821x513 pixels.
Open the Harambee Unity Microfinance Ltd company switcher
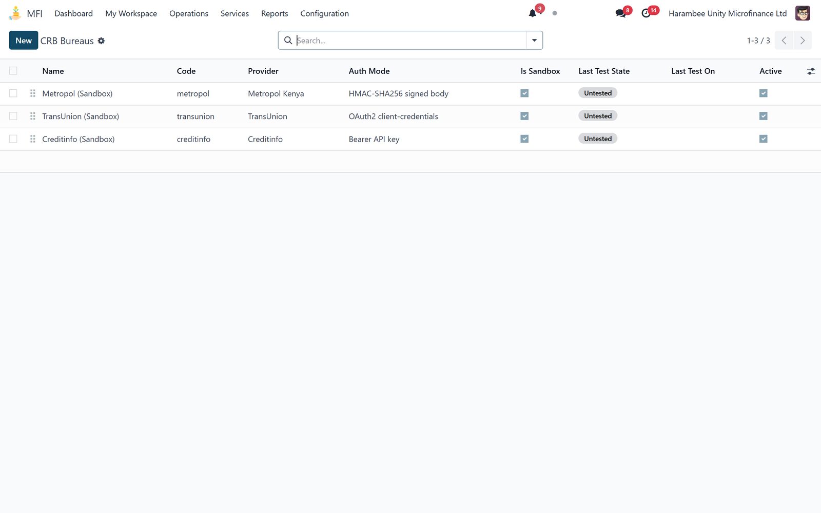pyautogui.click(x=728, y=13)
